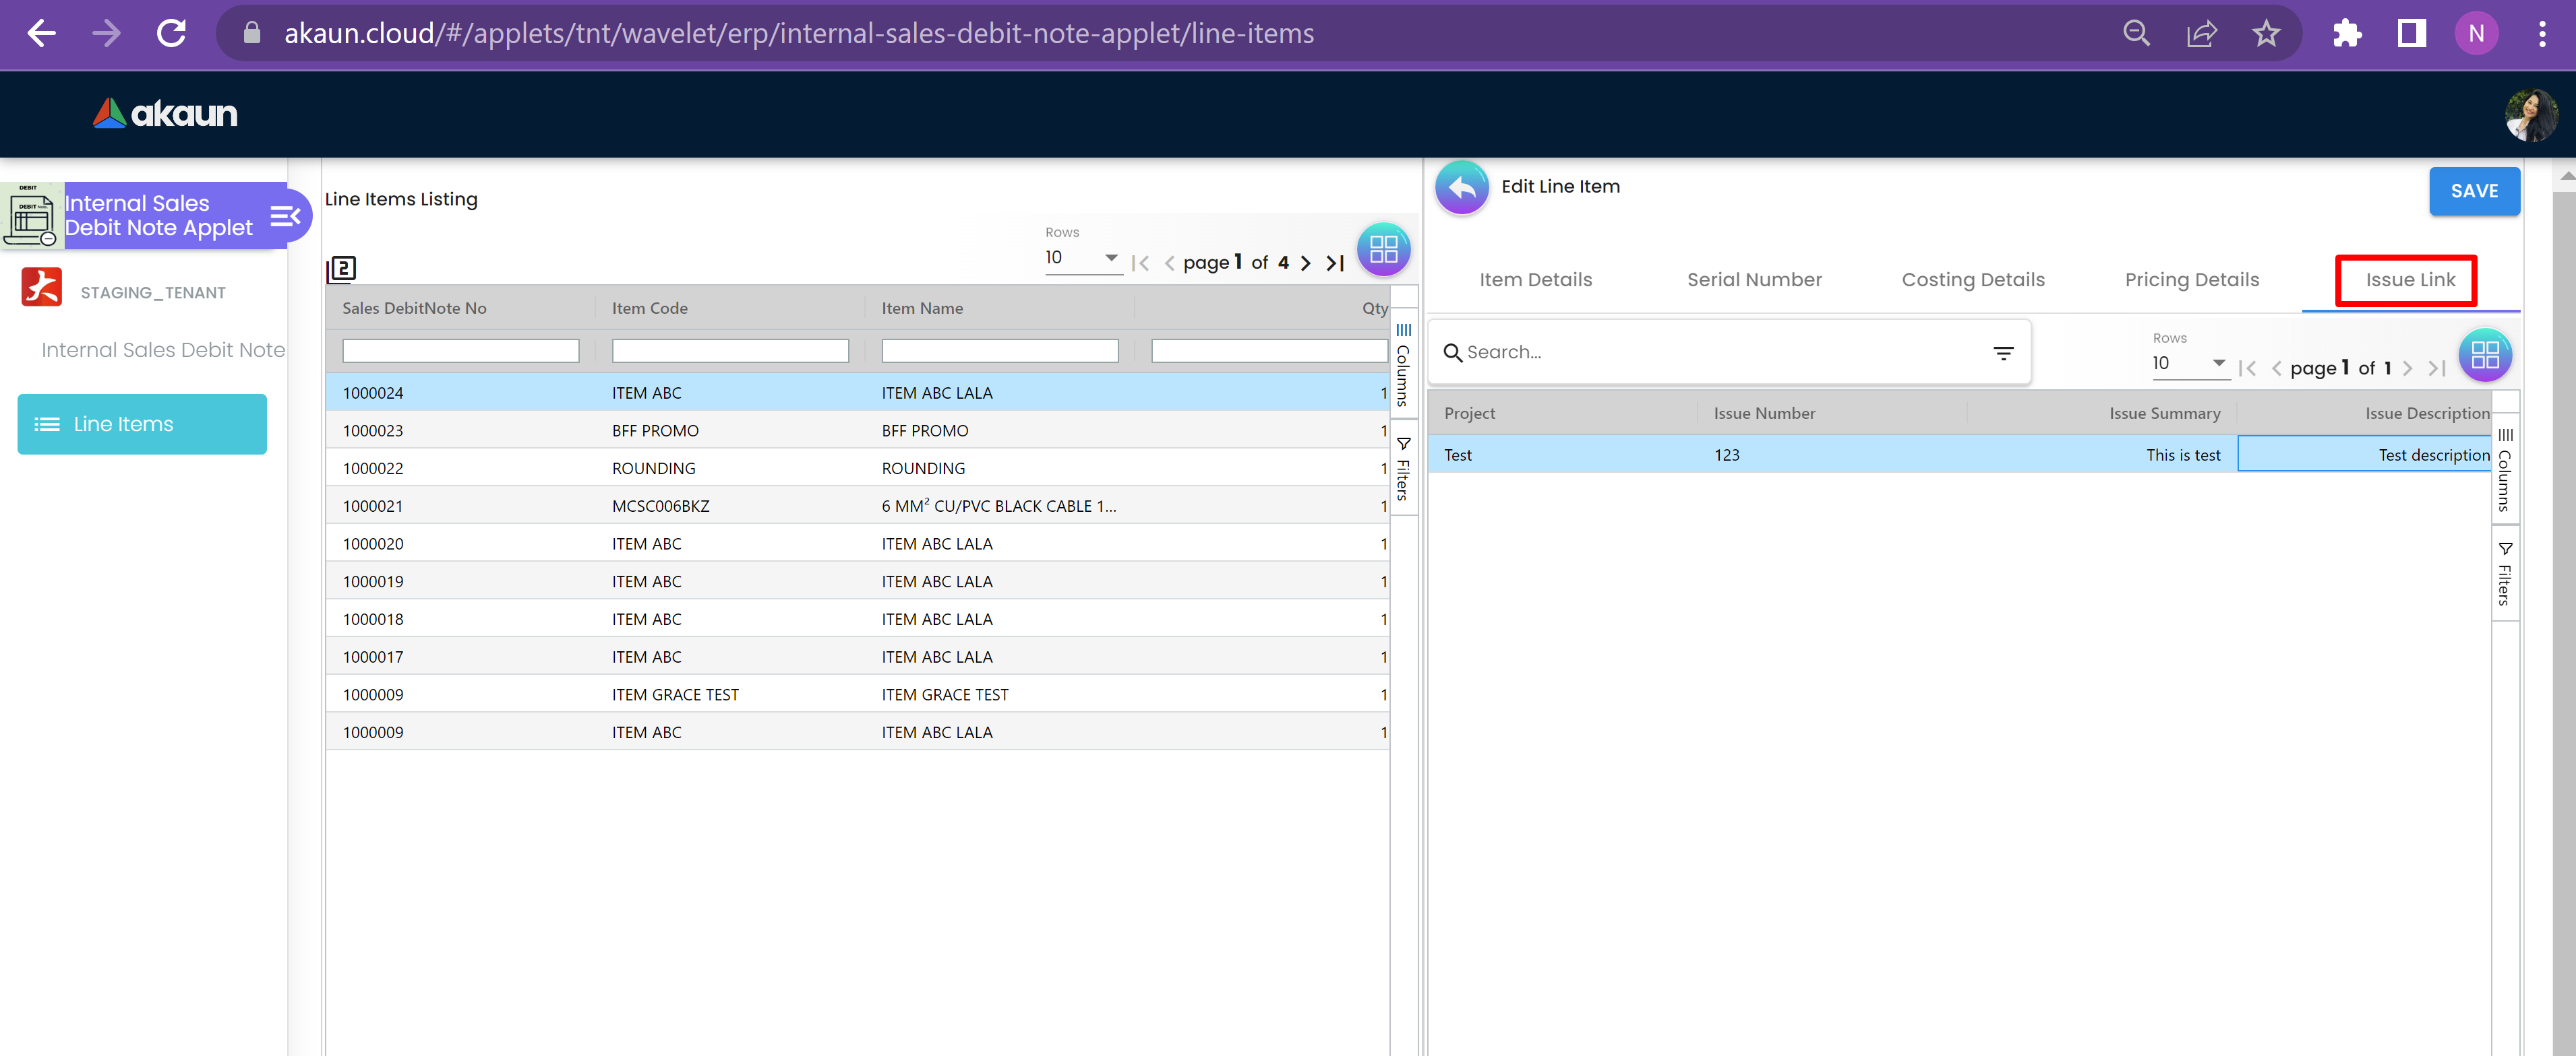Switch to Costing Details tab
Screen dimensions: 2576x1056
[x=1972, y=281]
